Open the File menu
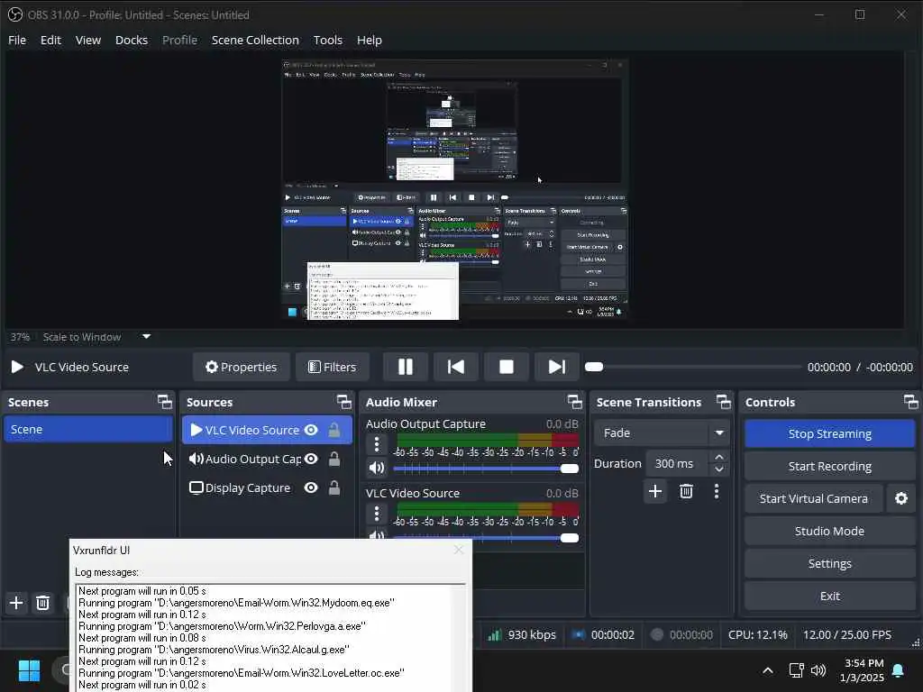 tap(17, 40)
